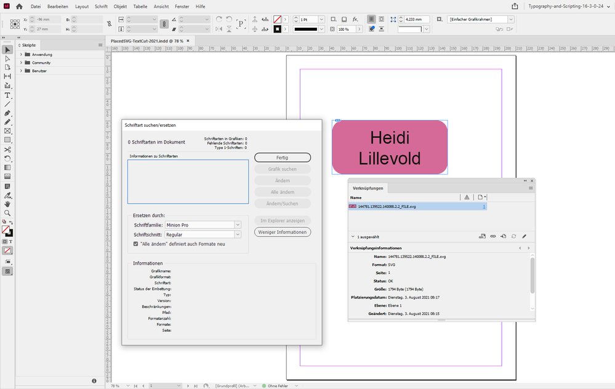Select the Zoom magnifier tool
The image size is (615, 389).
click(x=7, y=213)
